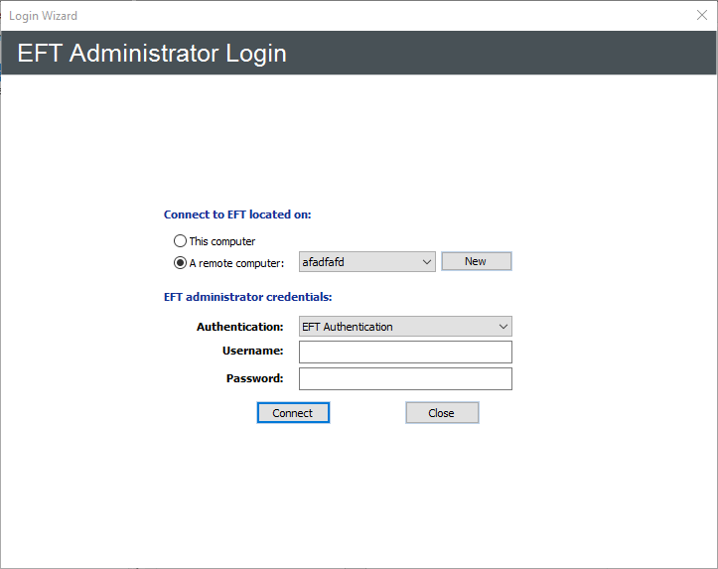718x569 pixels.
Task: Click the "Password:" field label
Action: [x=254, y=378]
